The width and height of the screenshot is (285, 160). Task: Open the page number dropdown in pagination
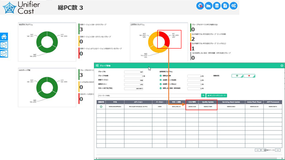click(x=263, y=150)
